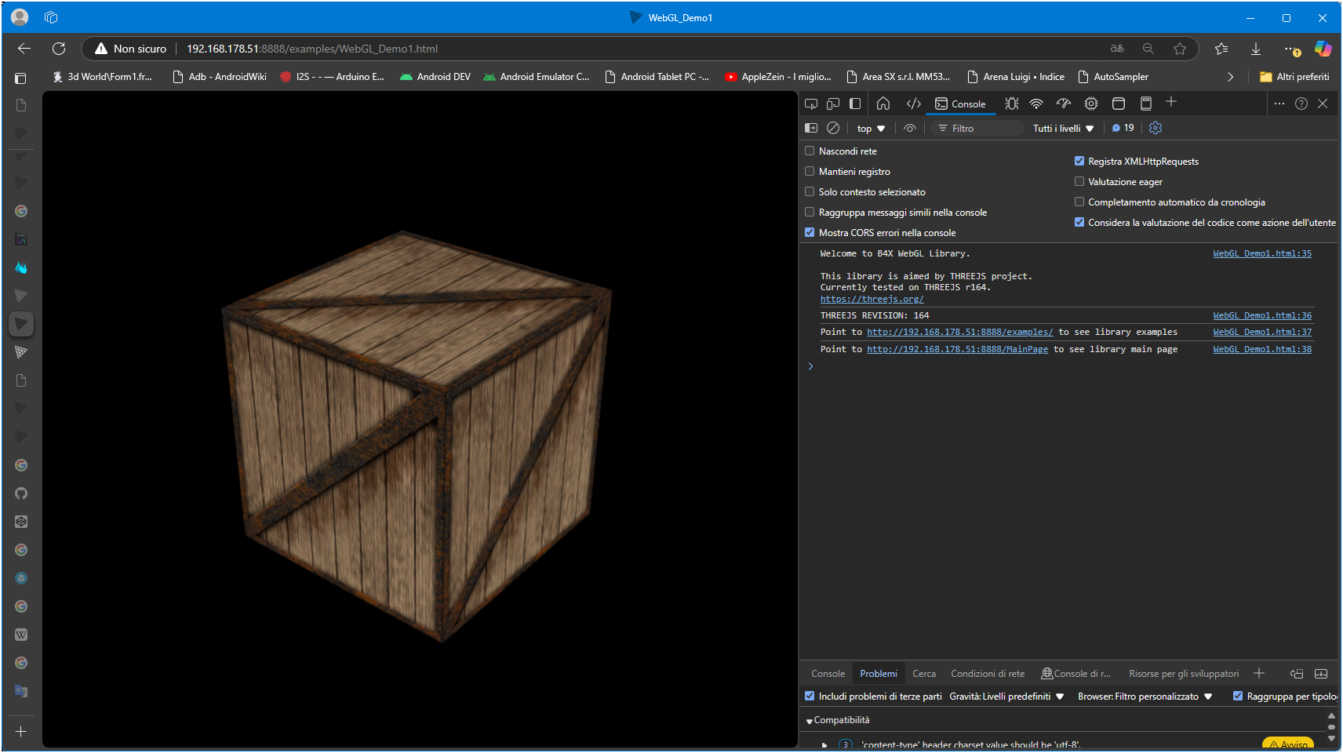Click the console settings gear icon
1343x753 pixels.
pos(1156,128)
